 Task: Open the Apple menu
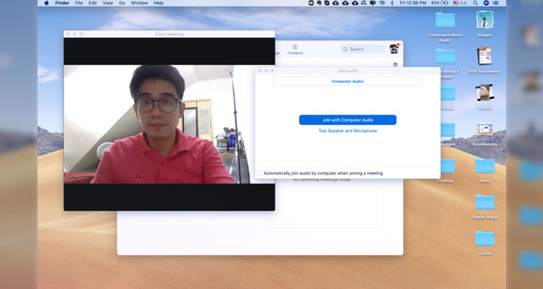click(x=46, y=3)
